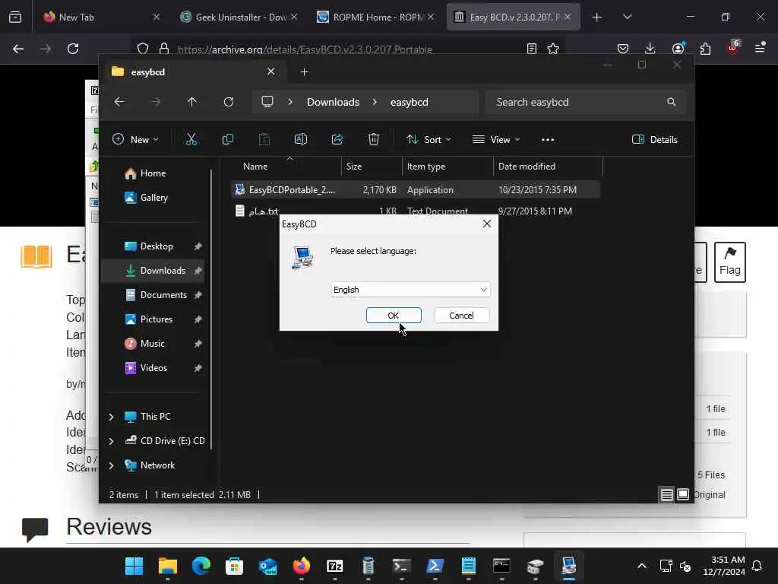Open Firefox extensions puzzle icon
778x584 pixels.
(x=705, y=49)
